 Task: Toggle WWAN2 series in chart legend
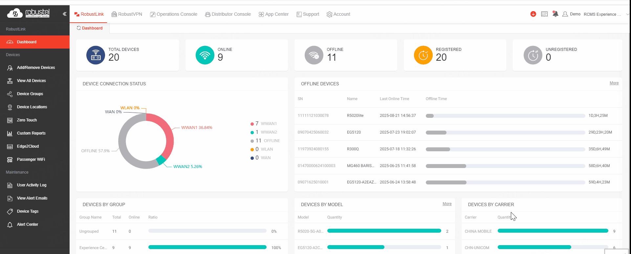[x=264, y=132]
